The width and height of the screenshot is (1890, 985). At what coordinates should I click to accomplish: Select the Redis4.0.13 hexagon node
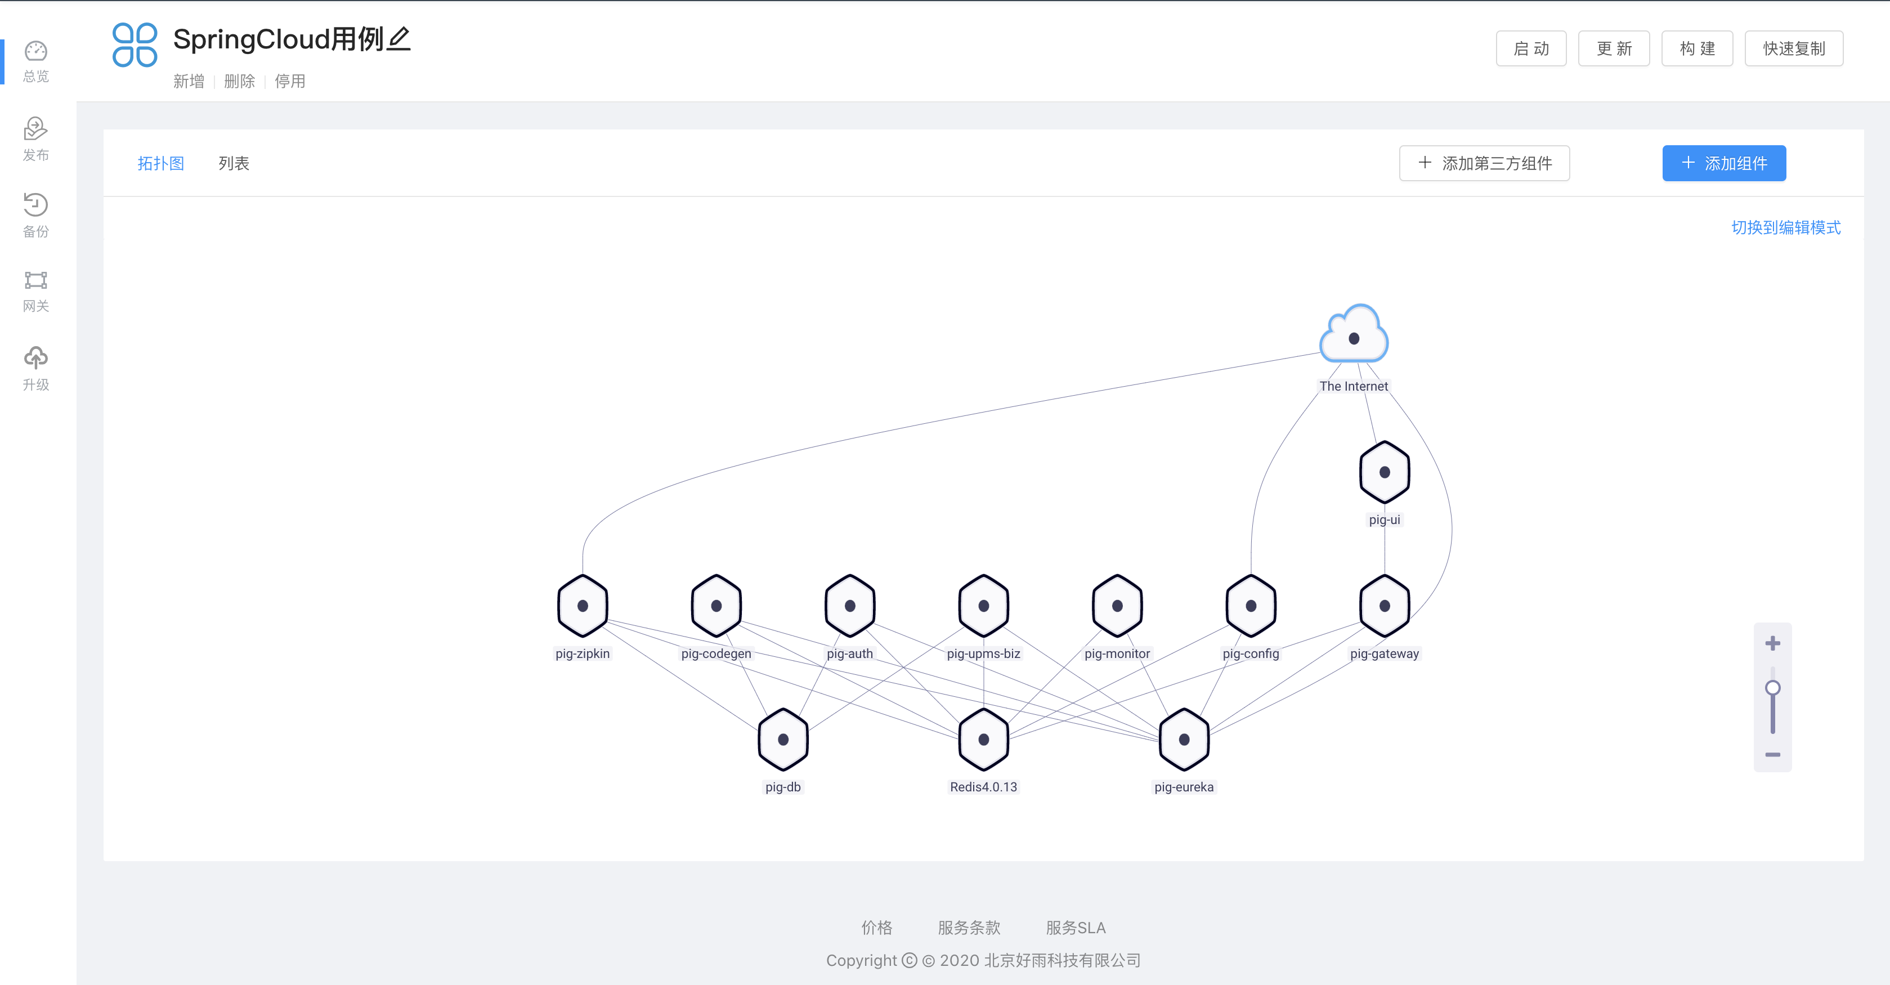pos(984,739)
